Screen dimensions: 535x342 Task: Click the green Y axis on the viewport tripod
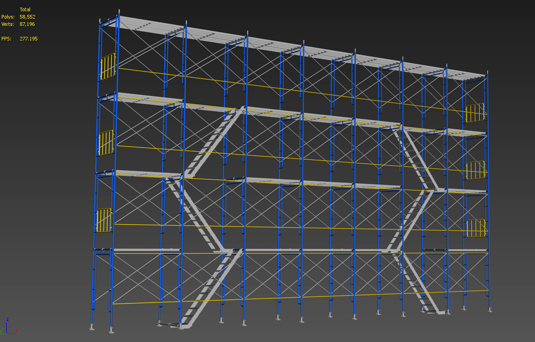[3, 334]
